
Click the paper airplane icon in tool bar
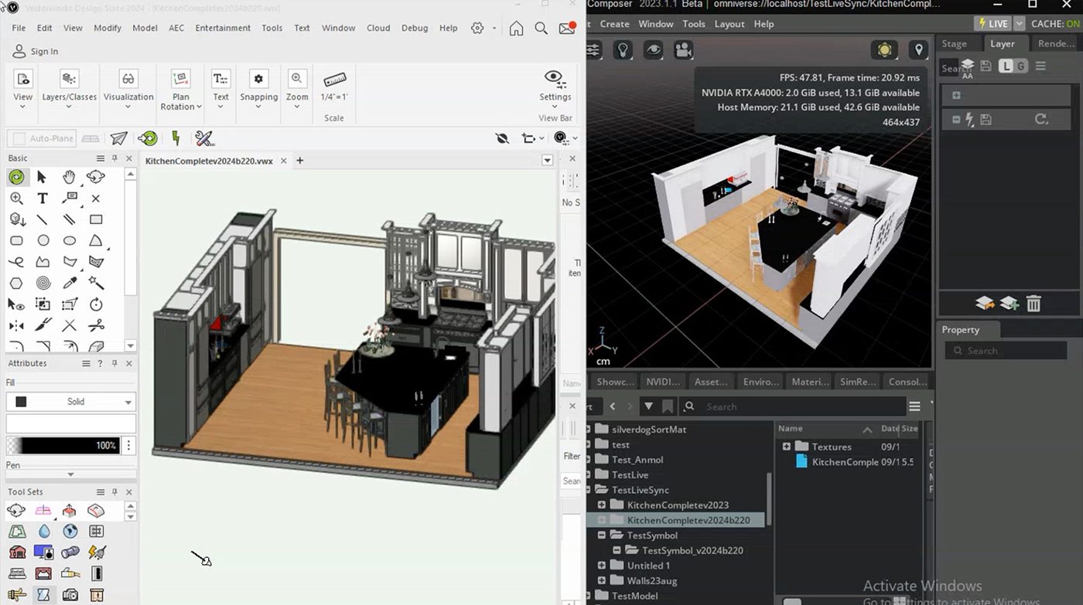pos(118,138)
